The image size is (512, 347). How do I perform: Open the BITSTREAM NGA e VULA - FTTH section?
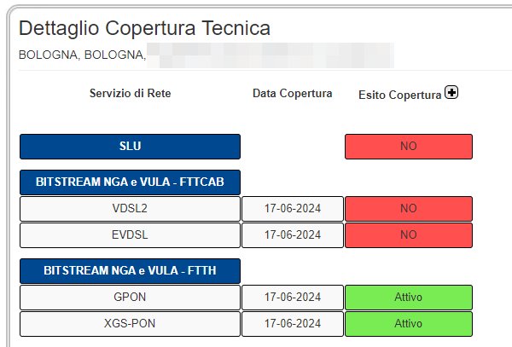pos(130,270)
